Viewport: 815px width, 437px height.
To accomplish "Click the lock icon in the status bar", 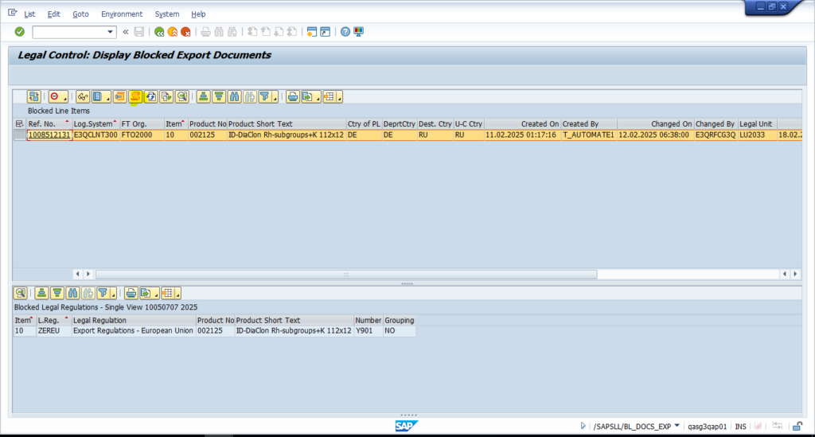I will pyautogui.click(x=797, y=427).
